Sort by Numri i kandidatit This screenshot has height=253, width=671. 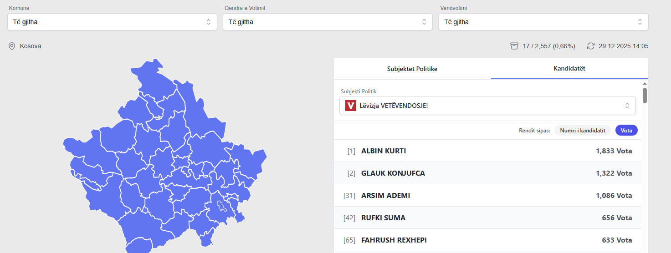coord(582,130)
